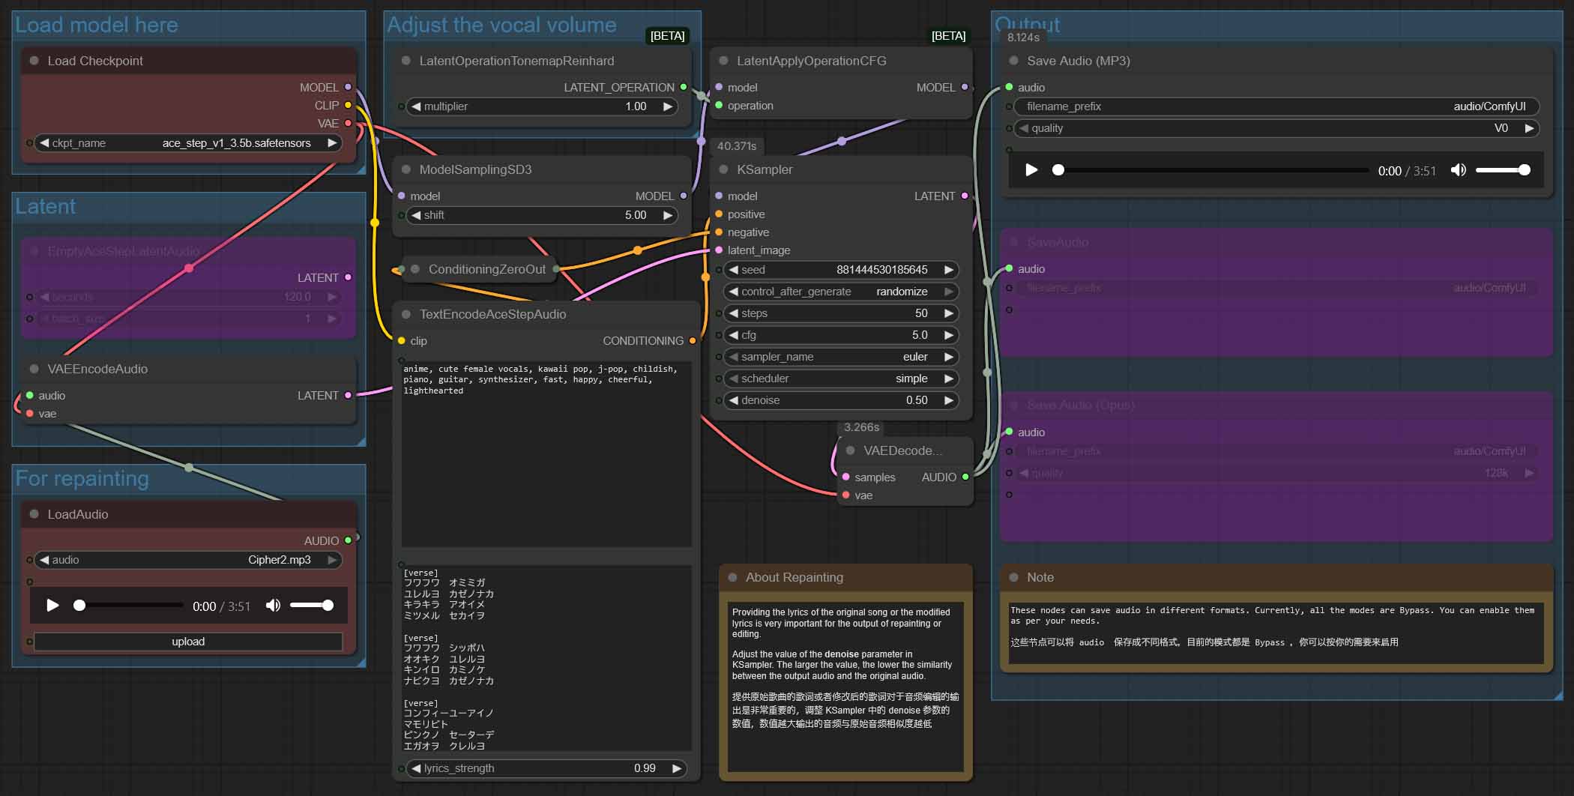The height and width of the screenshot is (796, 1574).
Task: Increase the KSampler steps with right arrow
Action: click(949, 313)
